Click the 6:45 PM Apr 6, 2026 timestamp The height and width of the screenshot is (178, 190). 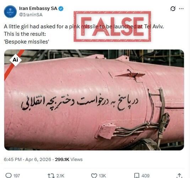coord(27,159)
